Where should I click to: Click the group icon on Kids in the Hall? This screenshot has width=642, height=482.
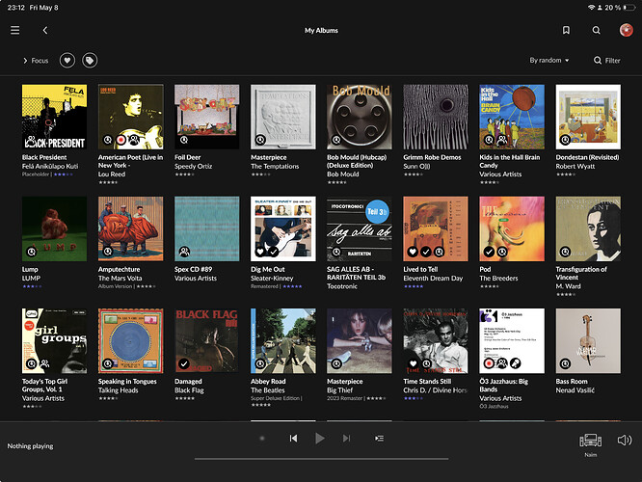coord(502,140)
